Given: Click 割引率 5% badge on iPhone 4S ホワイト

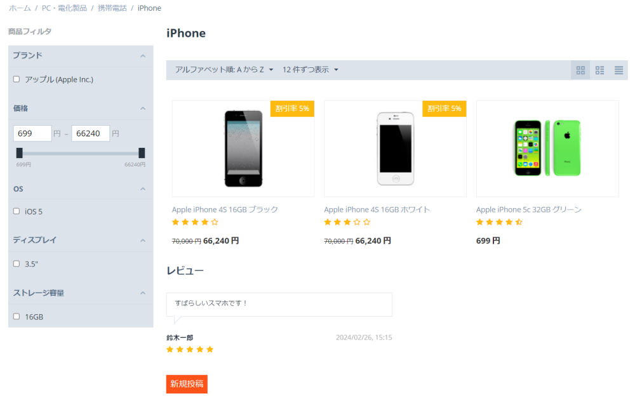Looking at the screenshot, I should click(x=444, y=109).
